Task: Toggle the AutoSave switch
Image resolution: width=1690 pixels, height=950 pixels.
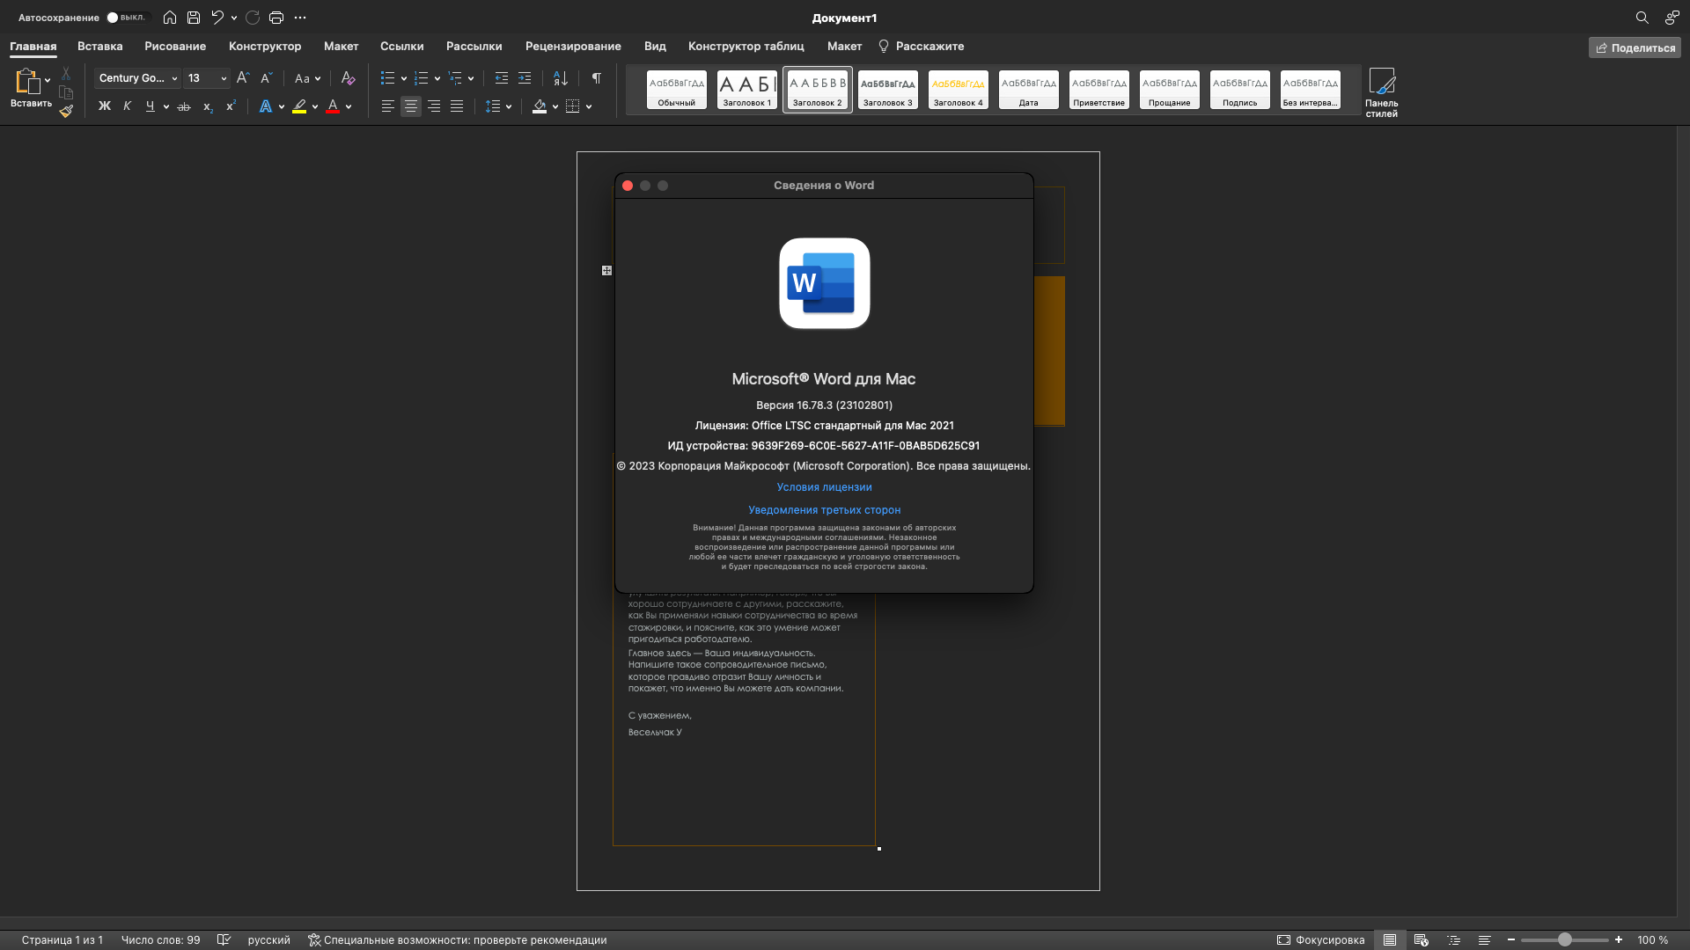Action: coord(127,18)
